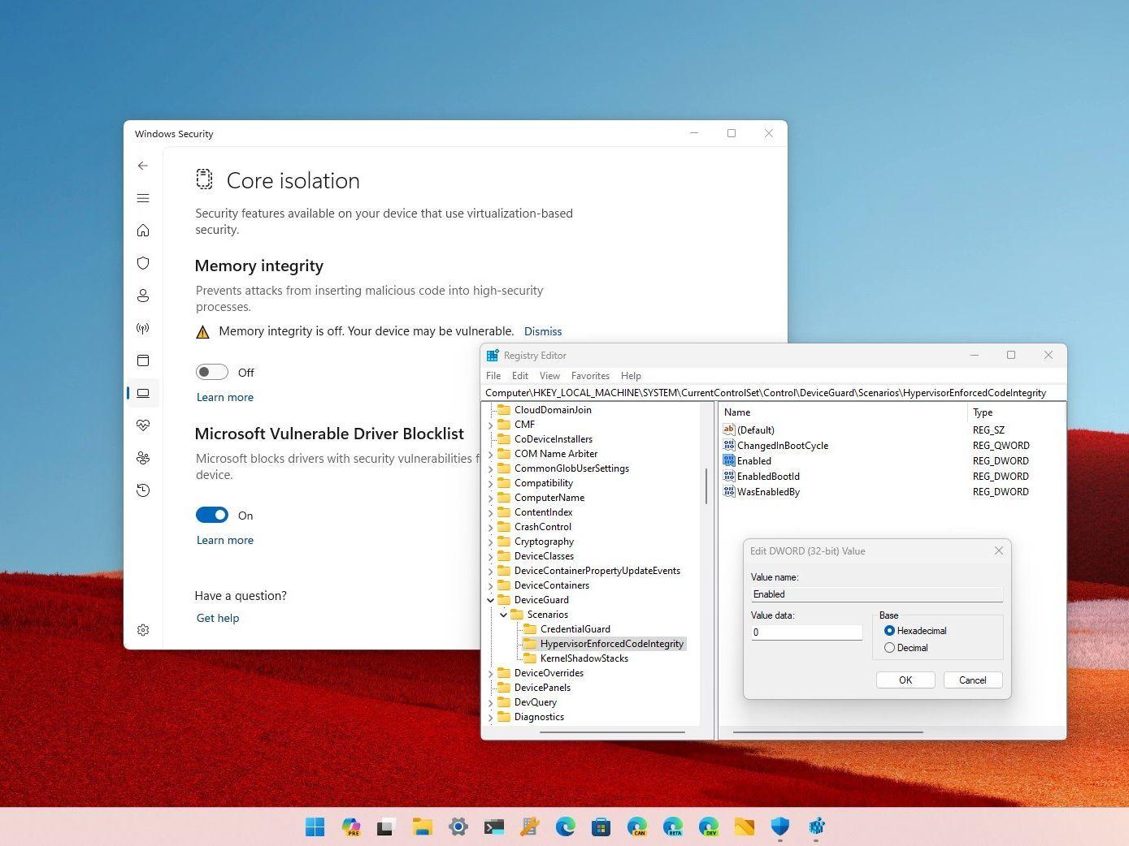Viewport: 1129px width, 846px height.
Task: Open Family options people icon
Action: pos(143,458)
